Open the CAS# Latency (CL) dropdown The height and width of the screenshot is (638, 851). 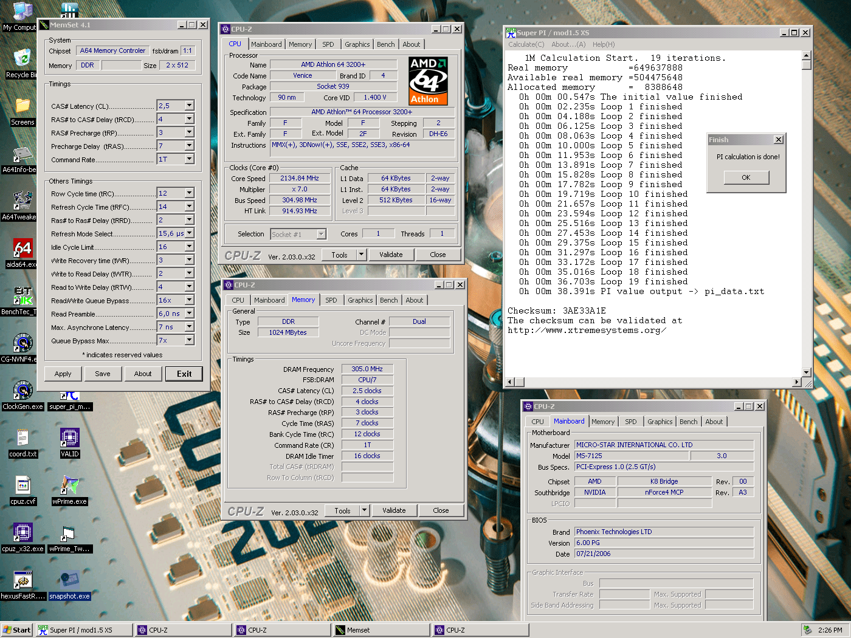tap(190, 106)
